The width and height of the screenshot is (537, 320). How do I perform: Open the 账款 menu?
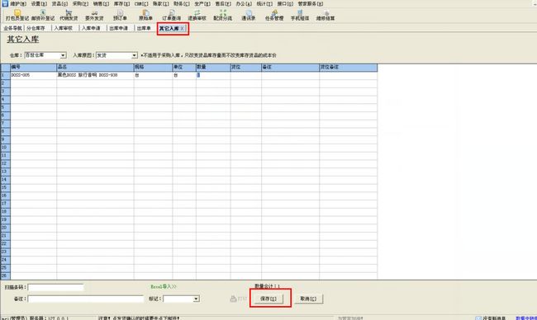point(160,4)
